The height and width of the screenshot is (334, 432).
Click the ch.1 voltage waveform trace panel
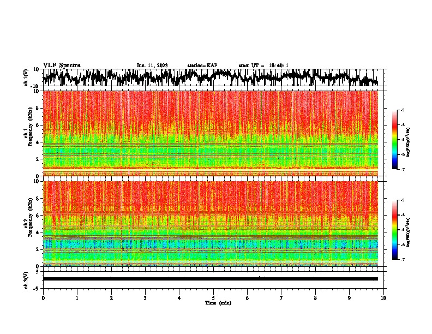click(213, 77)
